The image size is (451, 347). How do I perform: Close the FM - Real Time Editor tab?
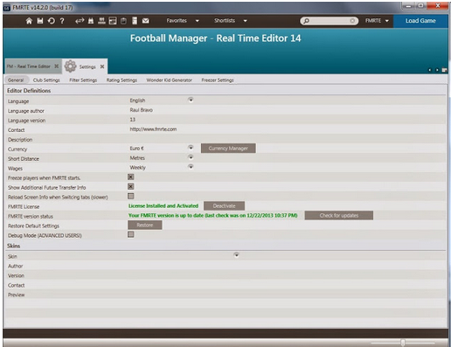click(x=57, y=66)
